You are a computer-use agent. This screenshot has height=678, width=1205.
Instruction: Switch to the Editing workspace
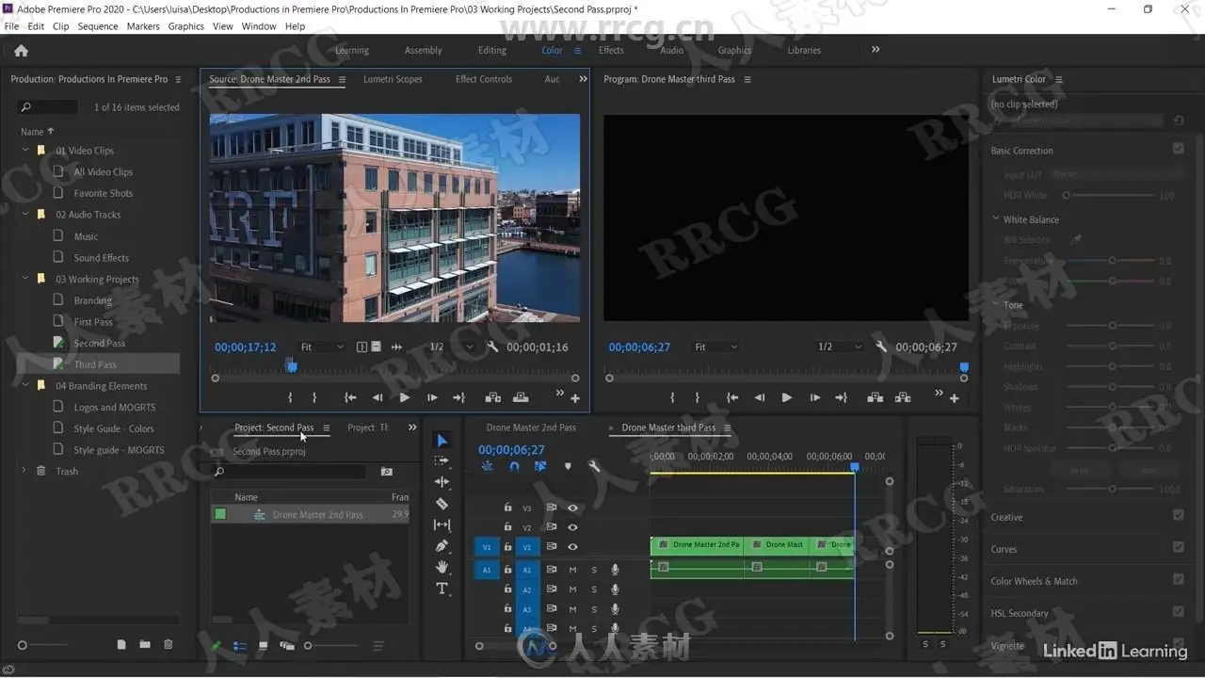click(x=491, y=51)
